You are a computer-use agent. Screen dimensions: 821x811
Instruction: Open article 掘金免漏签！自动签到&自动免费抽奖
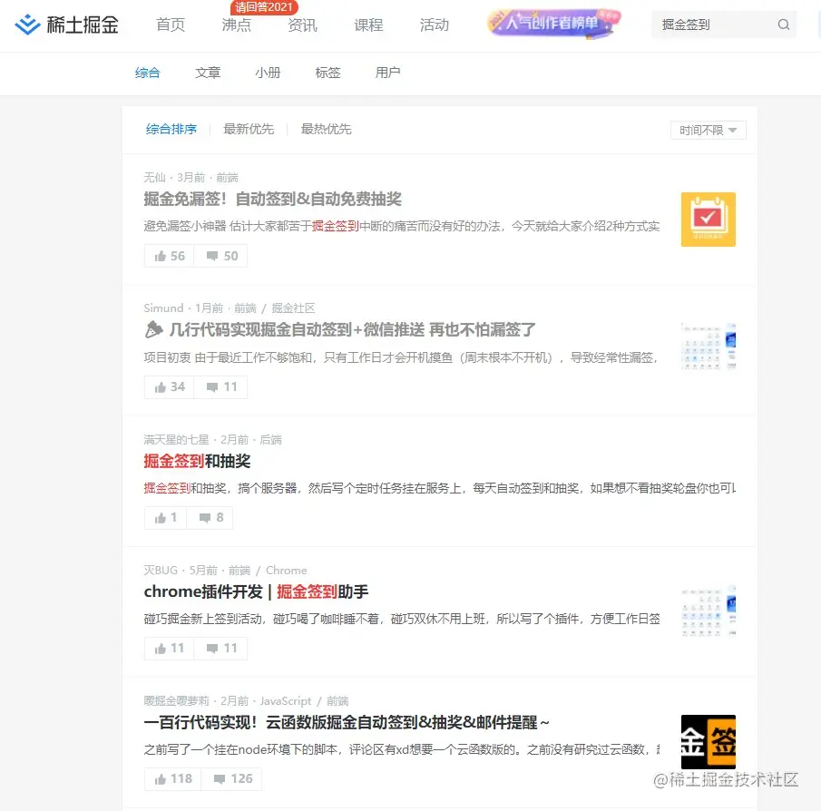[273, 199]
